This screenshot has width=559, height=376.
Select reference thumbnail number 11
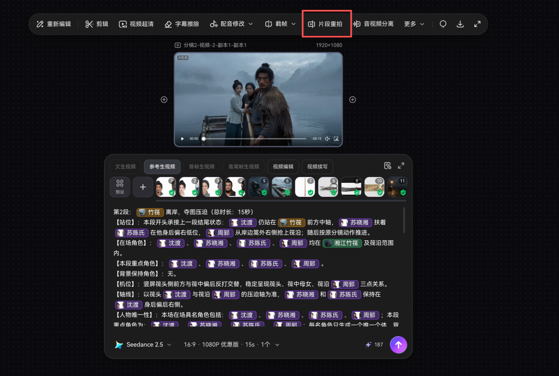(398, 187)
